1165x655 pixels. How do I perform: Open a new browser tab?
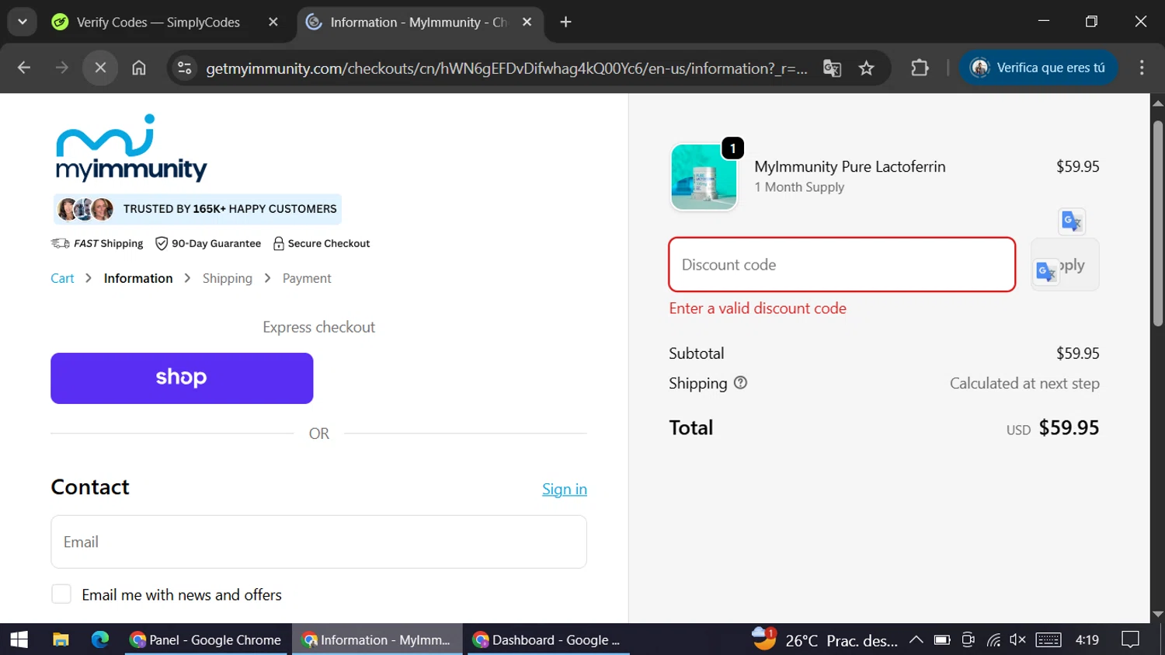pyautogui.click(x=565, y=23)
